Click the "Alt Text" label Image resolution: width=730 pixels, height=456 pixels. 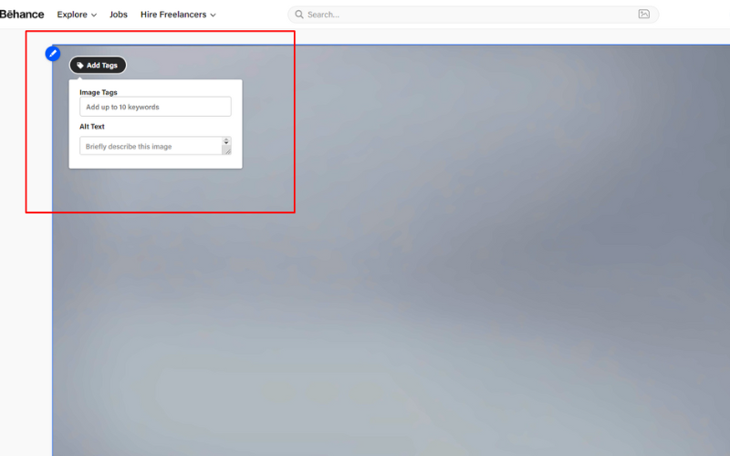point(92,126)
